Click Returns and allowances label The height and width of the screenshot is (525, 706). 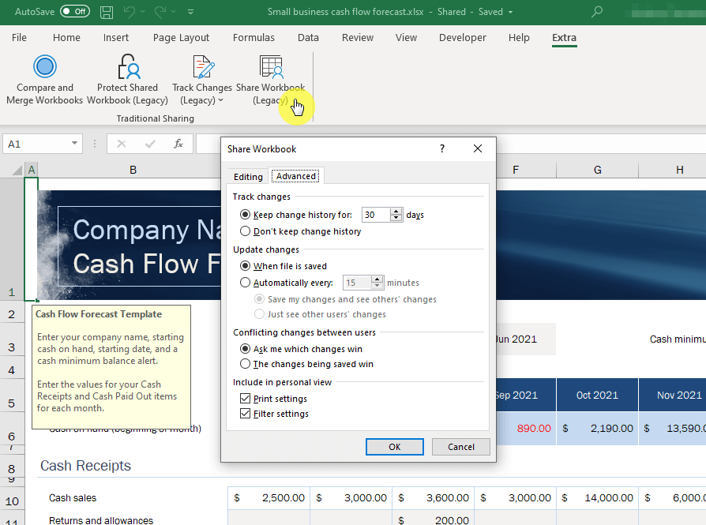[x=101, y=520]
